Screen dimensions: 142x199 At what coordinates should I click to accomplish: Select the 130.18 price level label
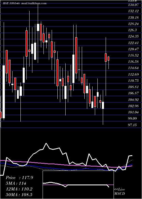[x=133, y=18]
